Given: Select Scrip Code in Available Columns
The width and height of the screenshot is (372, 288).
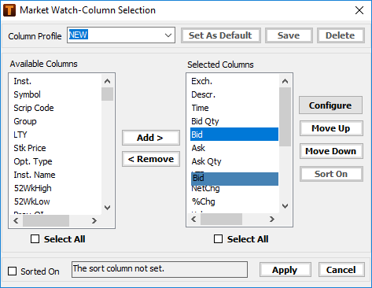Looking at the screenshot, I should tap(34, 108).
